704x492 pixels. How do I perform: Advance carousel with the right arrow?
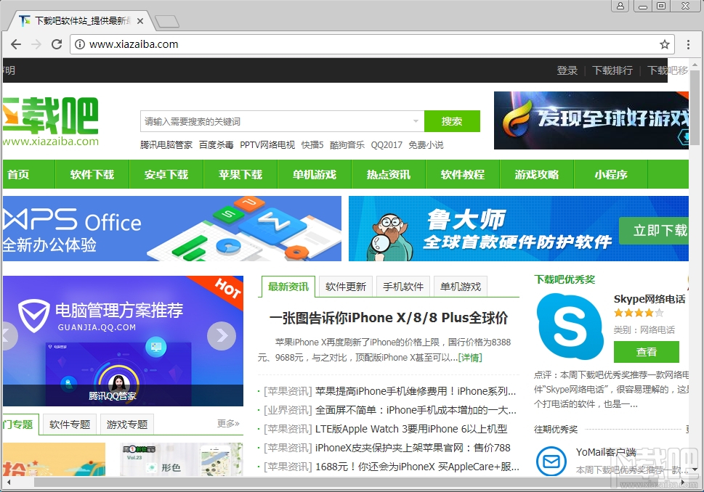(222, 335)
